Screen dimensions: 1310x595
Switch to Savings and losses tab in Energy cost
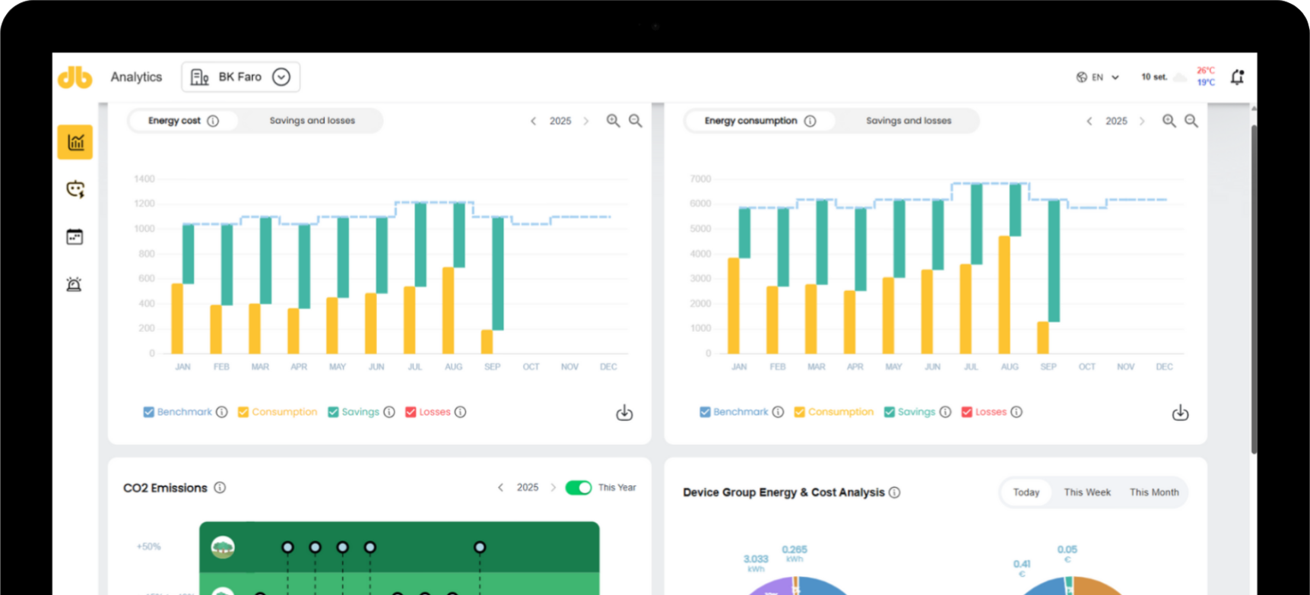click(x=312, y=121)
